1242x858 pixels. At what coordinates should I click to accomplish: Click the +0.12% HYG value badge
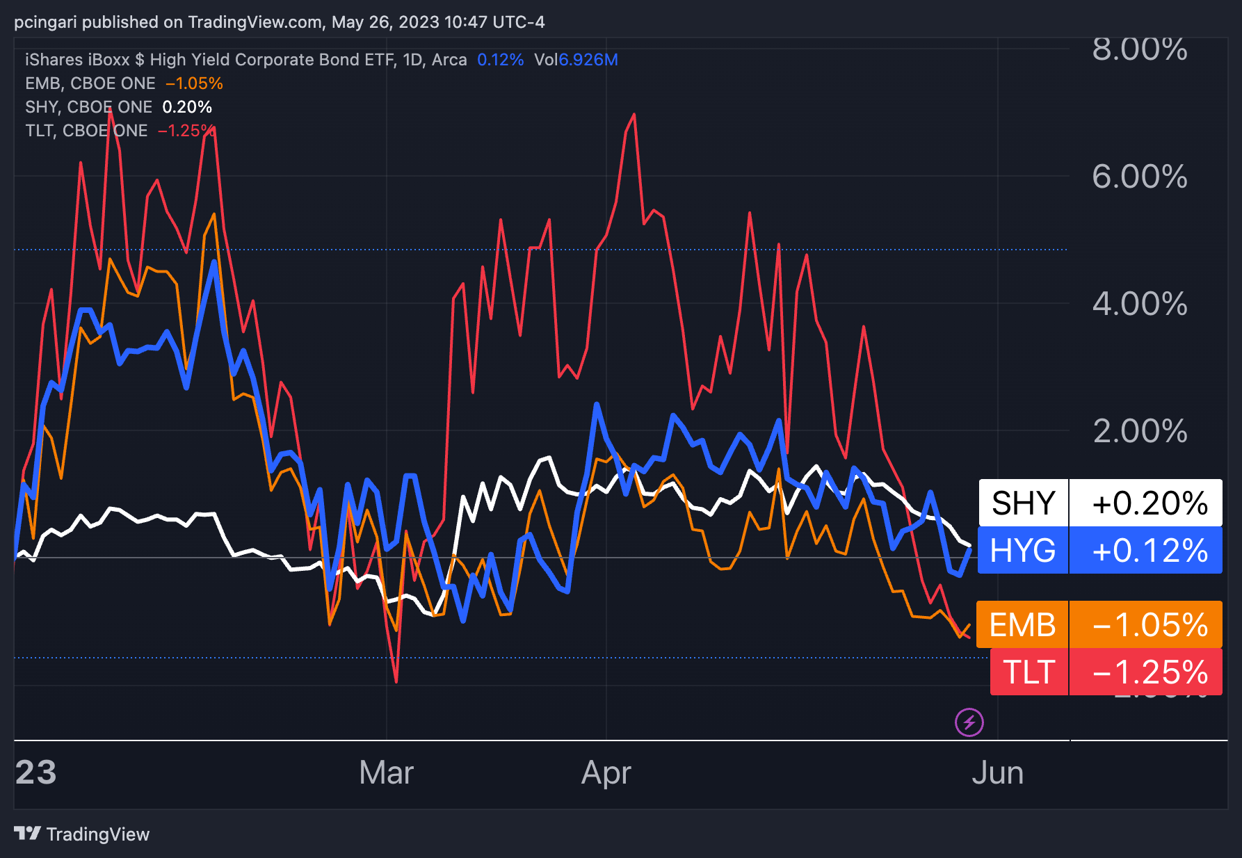(1146, 550)
